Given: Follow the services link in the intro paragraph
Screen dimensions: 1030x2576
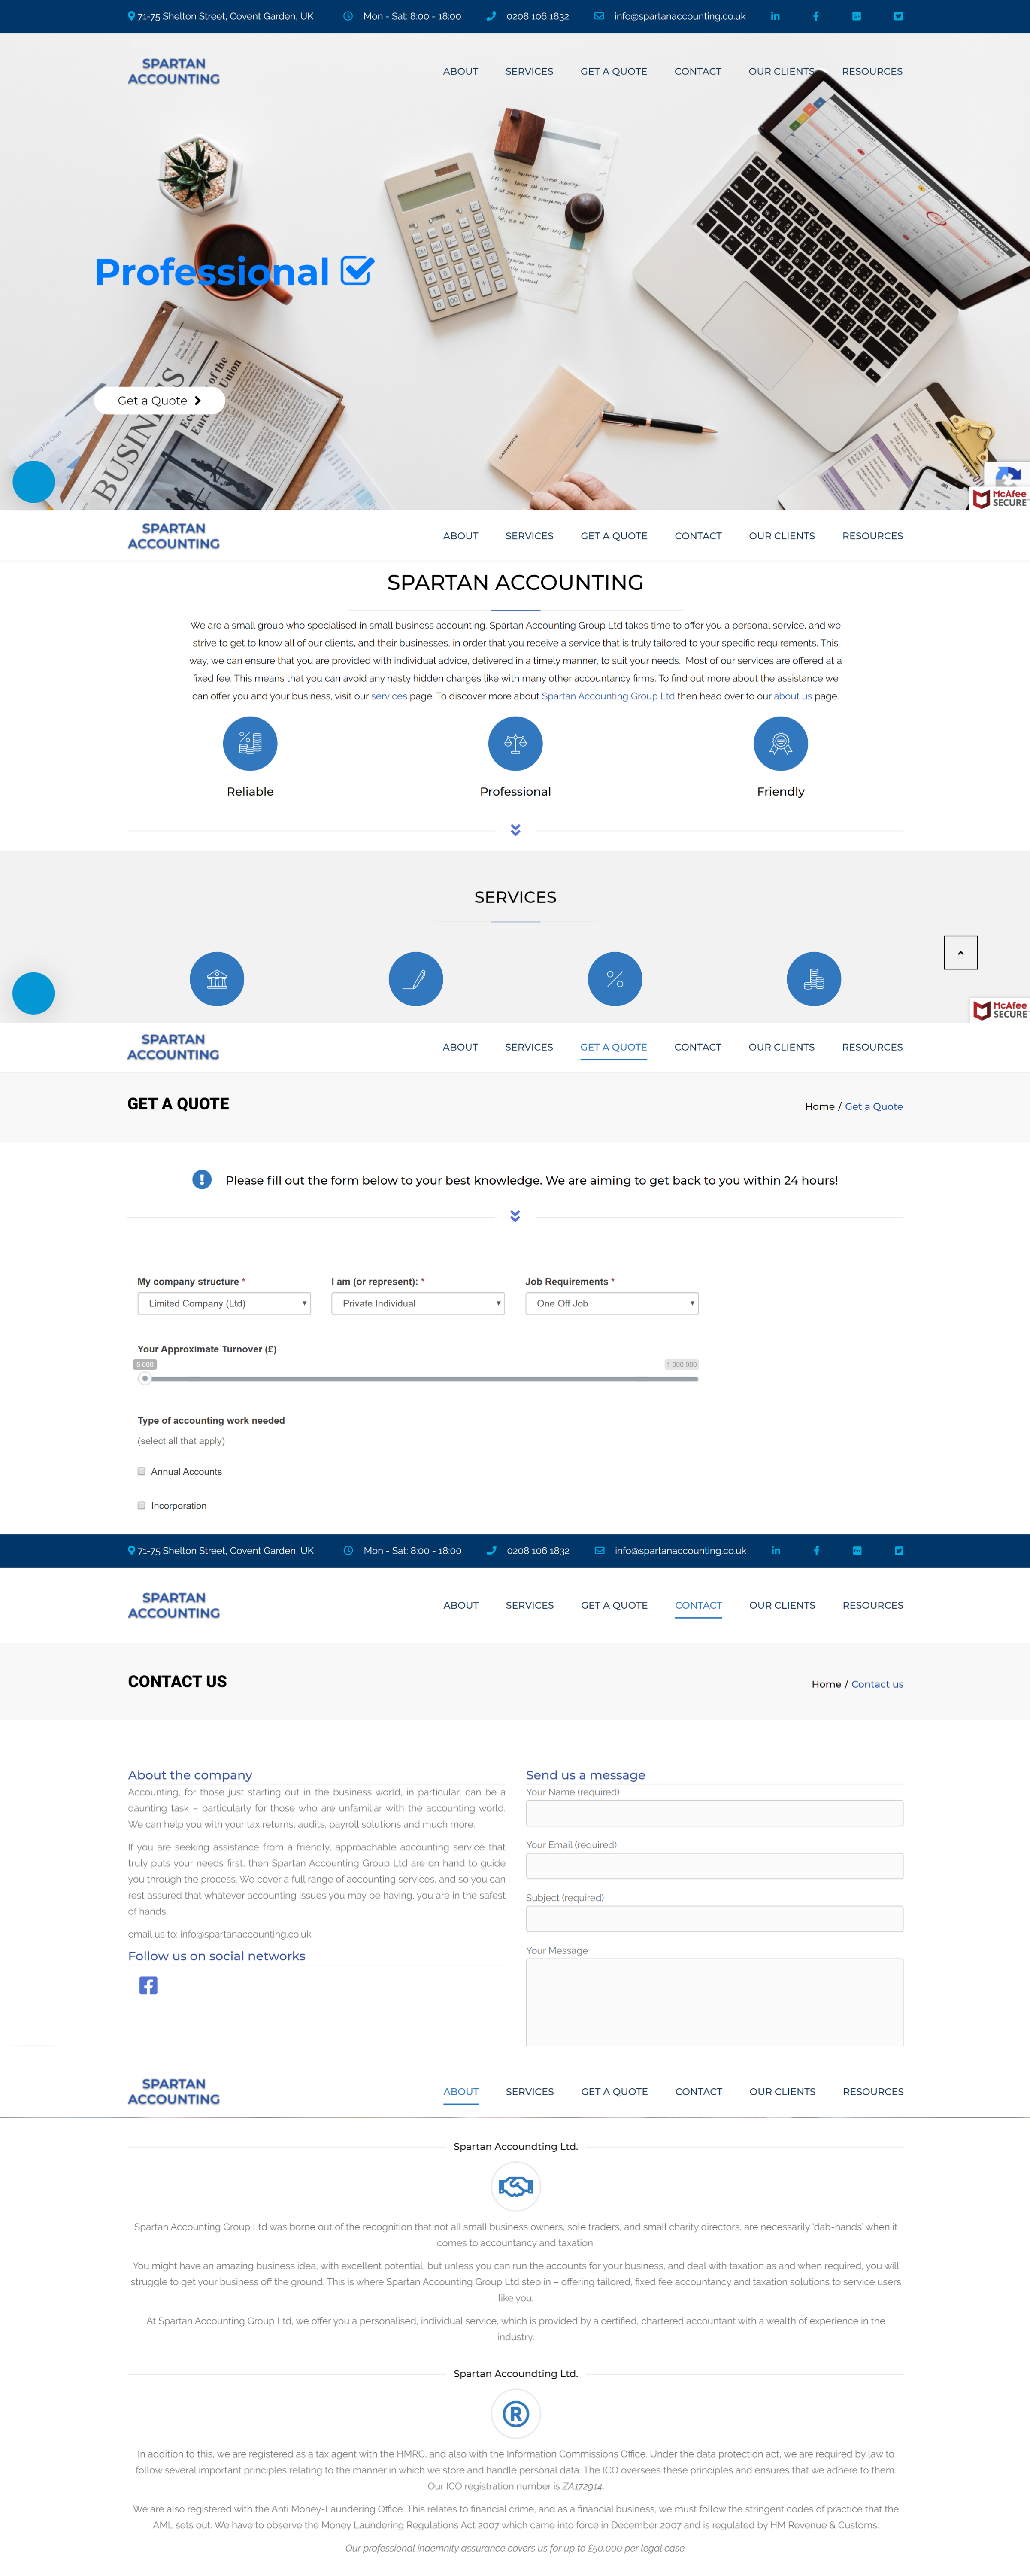Looking at the screenshot, I should (389, 697).
